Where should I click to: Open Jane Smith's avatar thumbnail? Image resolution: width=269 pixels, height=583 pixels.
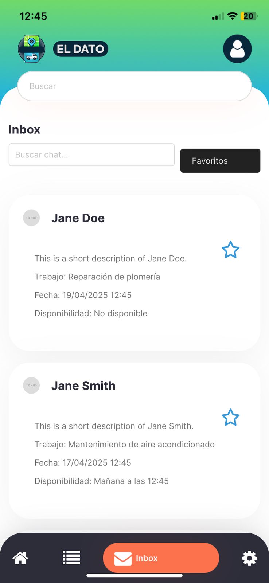coord(31,386)
